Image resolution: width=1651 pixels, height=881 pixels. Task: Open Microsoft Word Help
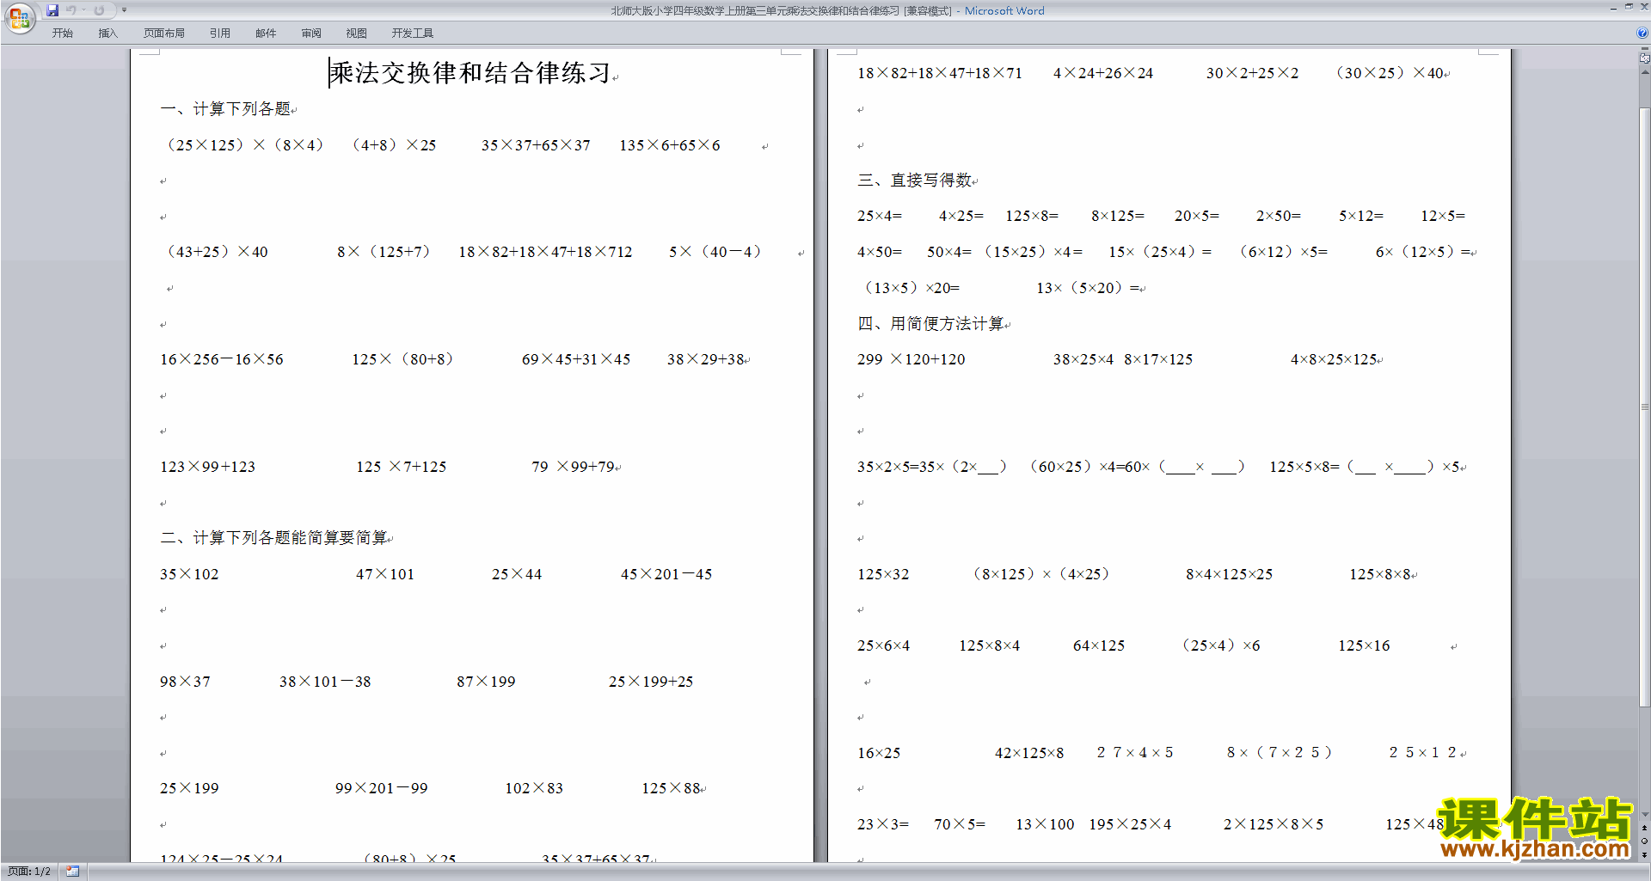[x=1642, y=33]
